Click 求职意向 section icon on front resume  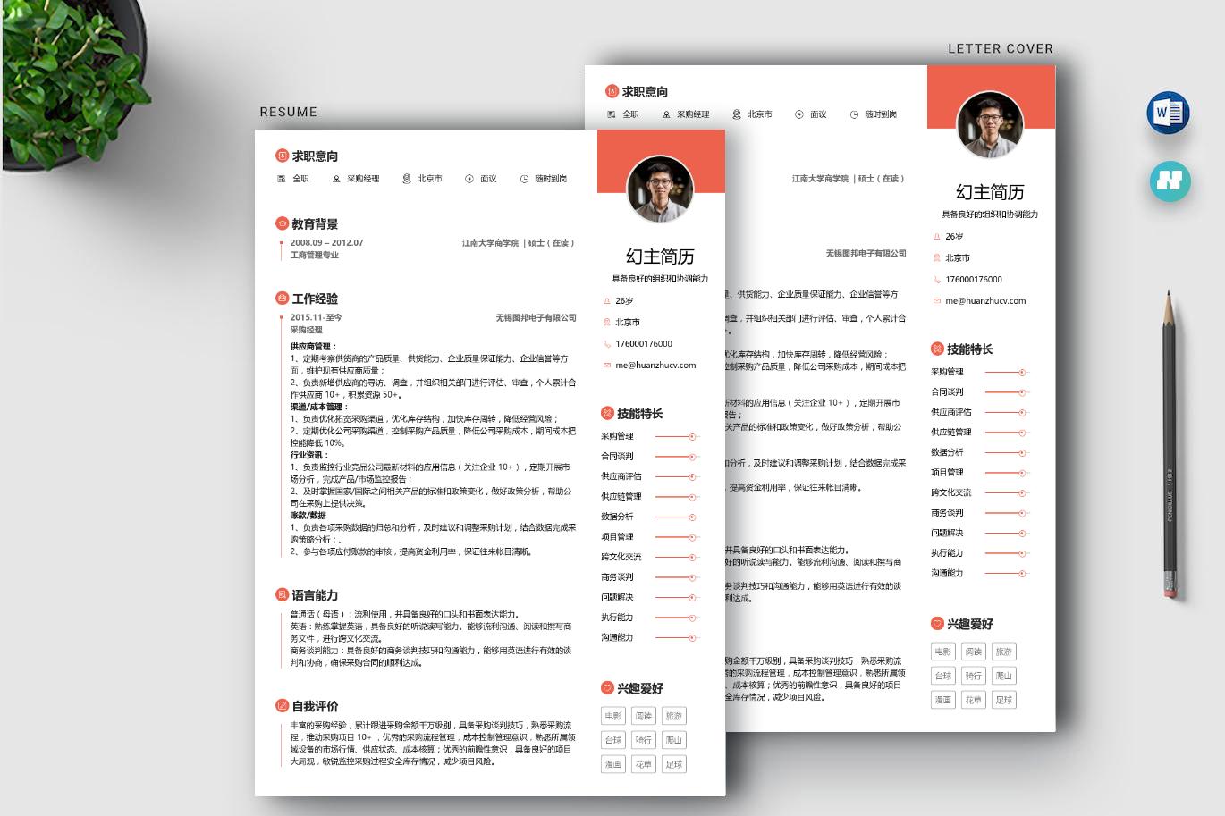pyautogui.click(x=282, y=156)
